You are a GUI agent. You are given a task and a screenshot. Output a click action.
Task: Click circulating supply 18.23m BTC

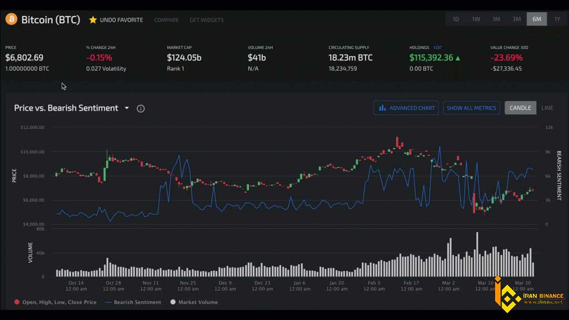click(351, 58)
